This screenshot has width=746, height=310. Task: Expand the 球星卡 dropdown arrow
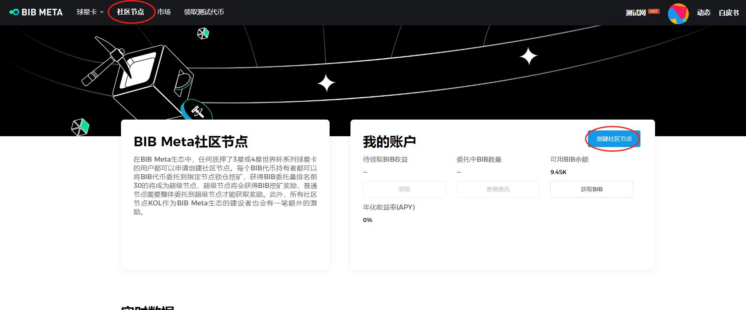click(102, 12)
